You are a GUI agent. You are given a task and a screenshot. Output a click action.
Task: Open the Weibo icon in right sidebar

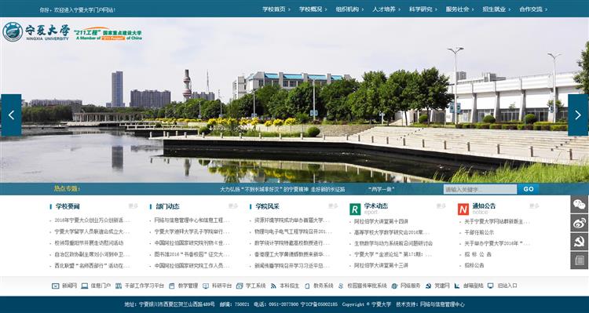(580, 224)
